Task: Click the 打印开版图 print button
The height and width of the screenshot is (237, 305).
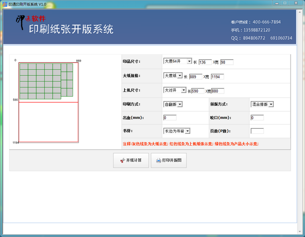Action: click(169, 161)
